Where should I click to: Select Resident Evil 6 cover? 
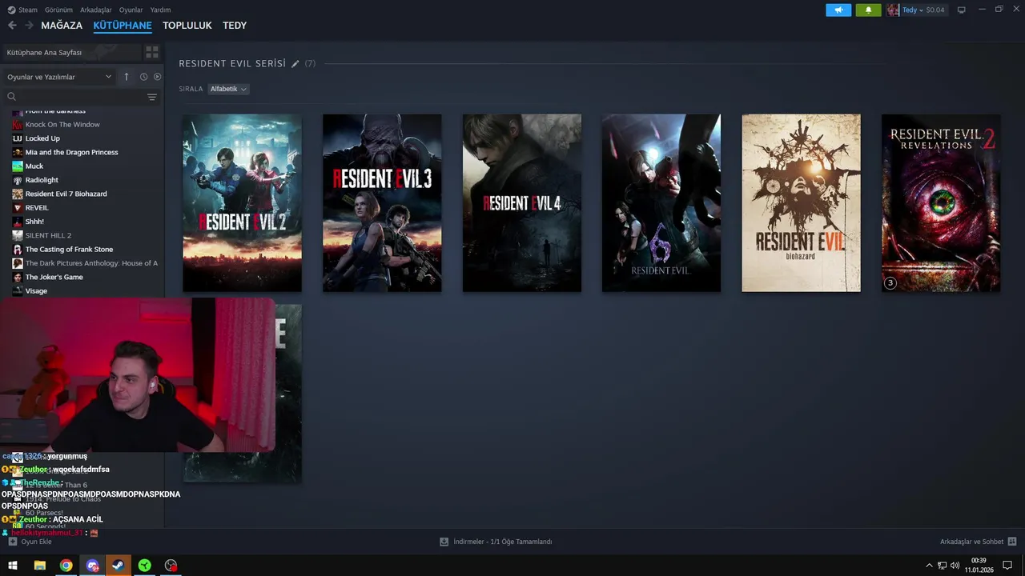[x=661, y=203]
